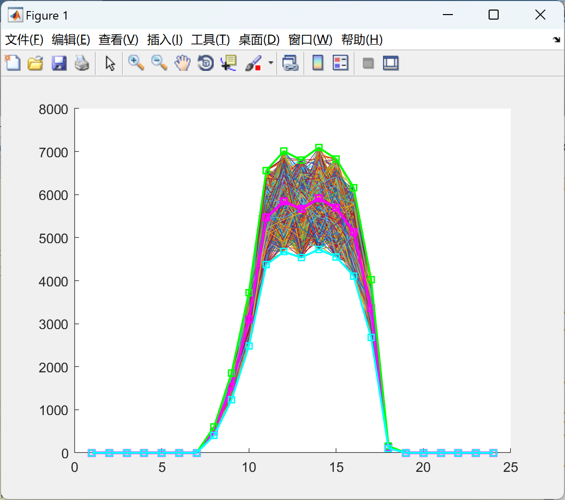Maximize the Figure 1 window
The image size is (565, 500).
(493, 15)
